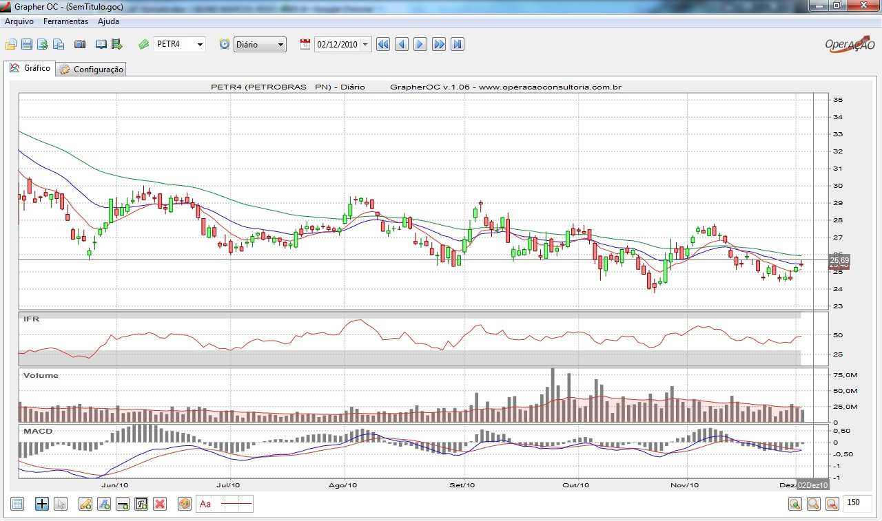Delete drawings with the red X icon

coord(160,504)
